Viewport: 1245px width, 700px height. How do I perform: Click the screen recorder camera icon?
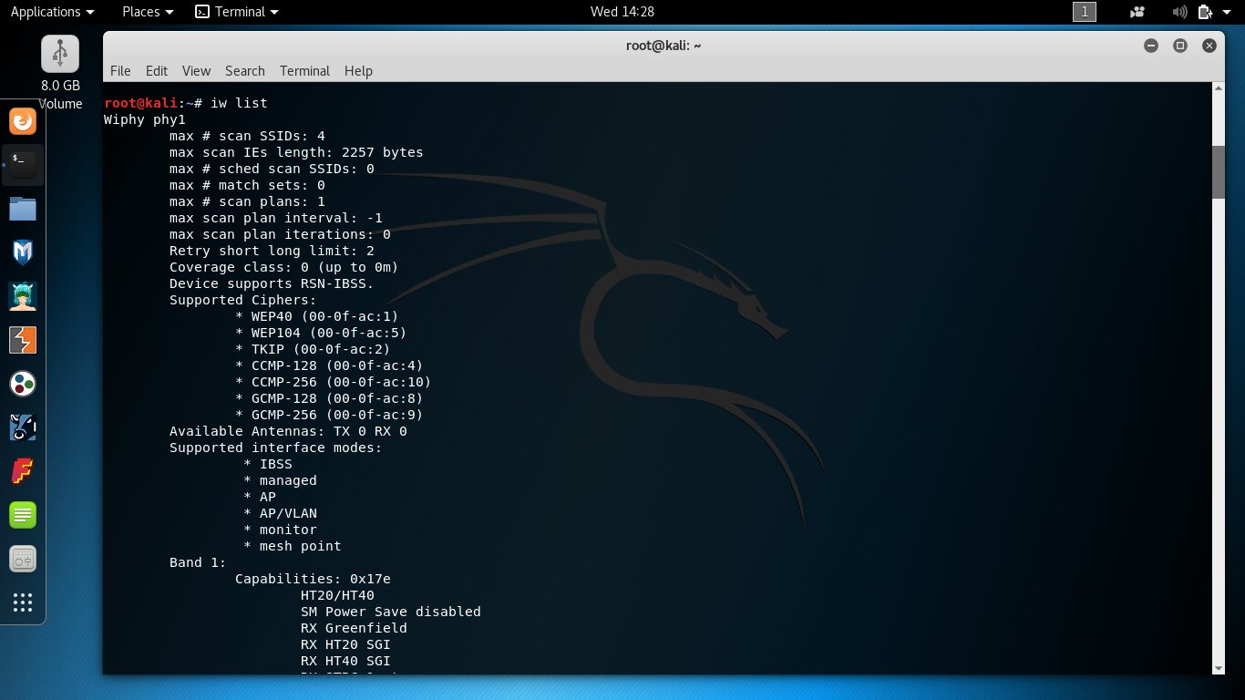1137,12
